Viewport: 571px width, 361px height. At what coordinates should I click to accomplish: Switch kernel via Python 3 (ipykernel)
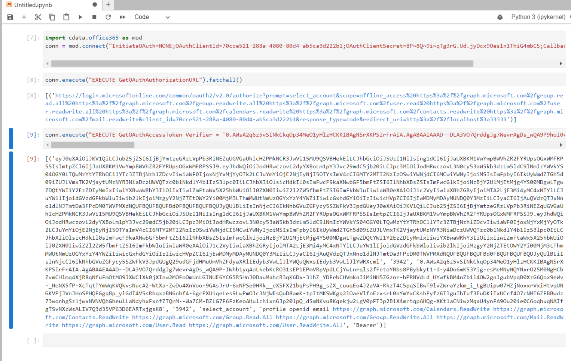(x=538, y=17)
